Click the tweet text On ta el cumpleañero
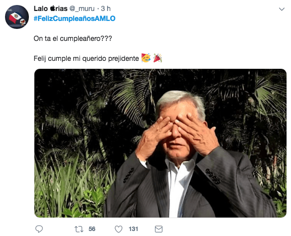291x236 pixels. [x=73, y=38]
